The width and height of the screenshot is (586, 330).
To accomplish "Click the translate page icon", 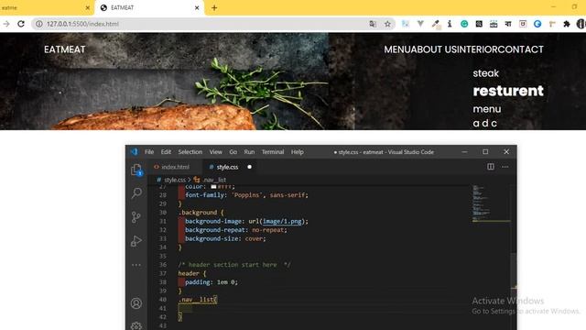I will pos(373,24).
